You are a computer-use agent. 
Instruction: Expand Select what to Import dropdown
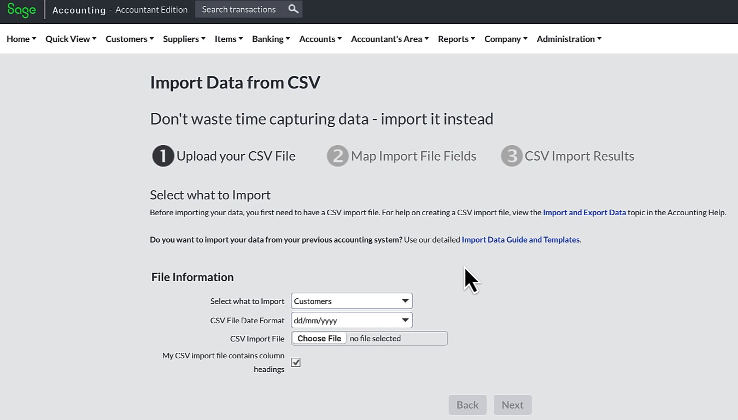click(x=352, y=301)
